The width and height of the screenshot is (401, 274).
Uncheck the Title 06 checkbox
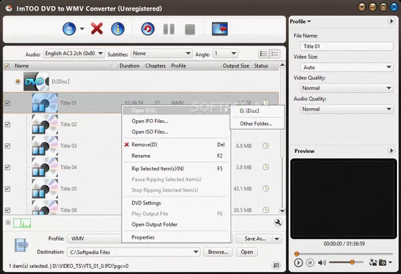point(7,210)
